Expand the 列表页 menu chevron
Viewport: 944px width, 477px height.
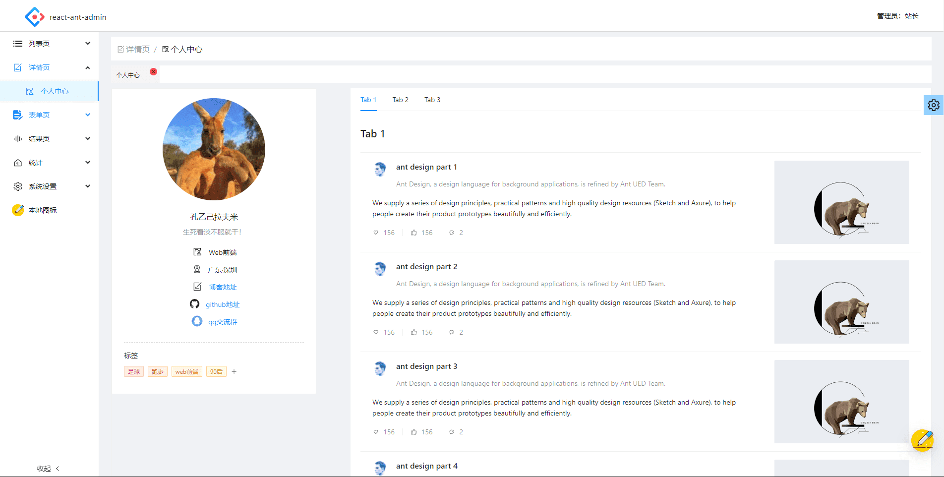(88, 44)
